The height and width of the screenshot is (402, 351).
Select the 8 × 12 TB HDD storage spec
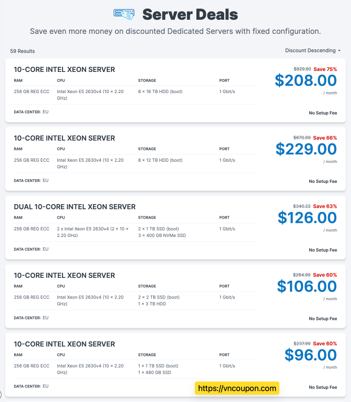[x=160, y=160]
